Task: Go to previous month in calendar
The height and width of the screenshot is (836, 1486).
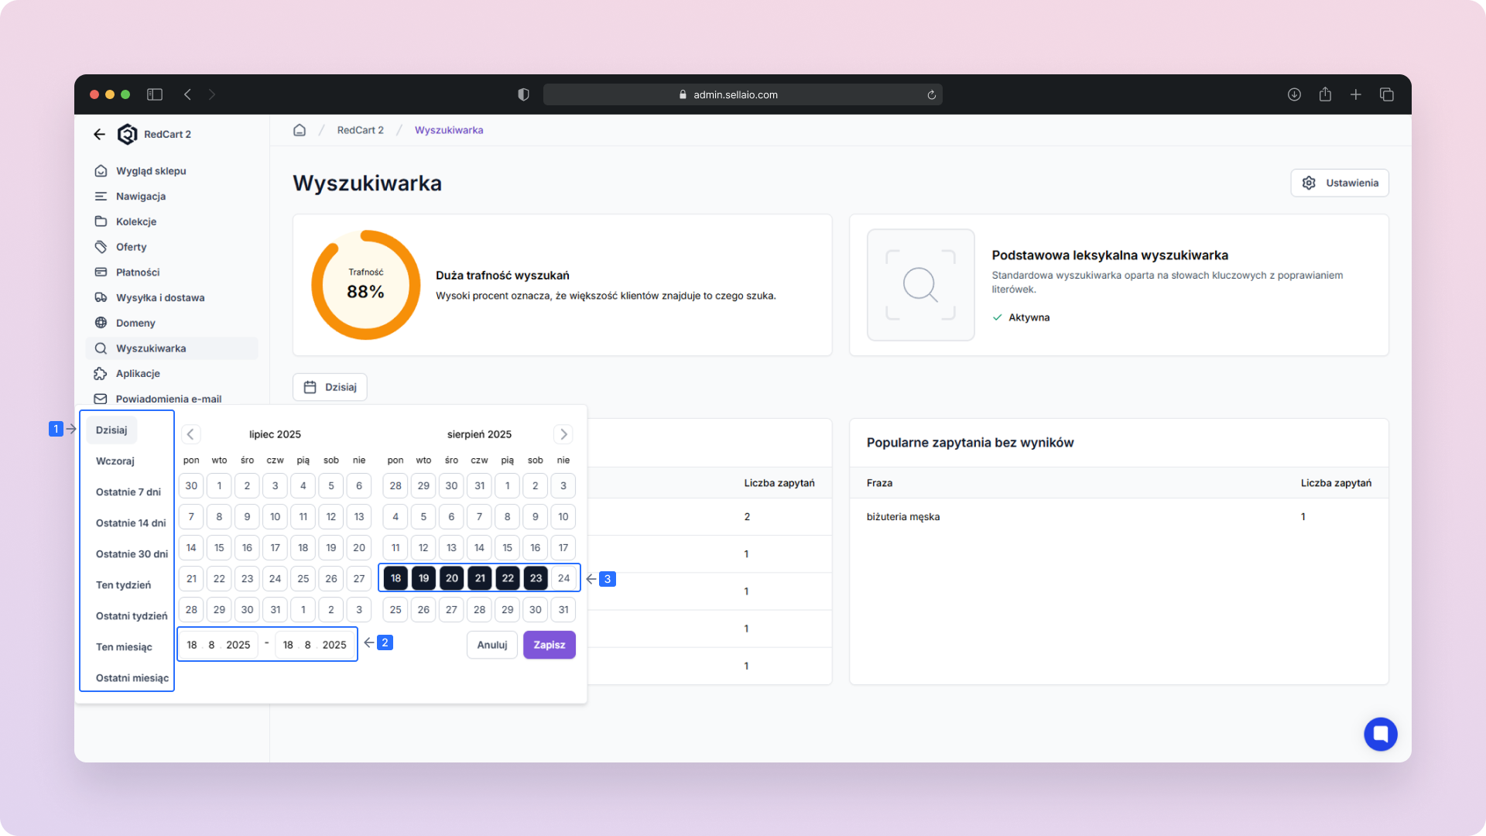Action: click(190, 434)
